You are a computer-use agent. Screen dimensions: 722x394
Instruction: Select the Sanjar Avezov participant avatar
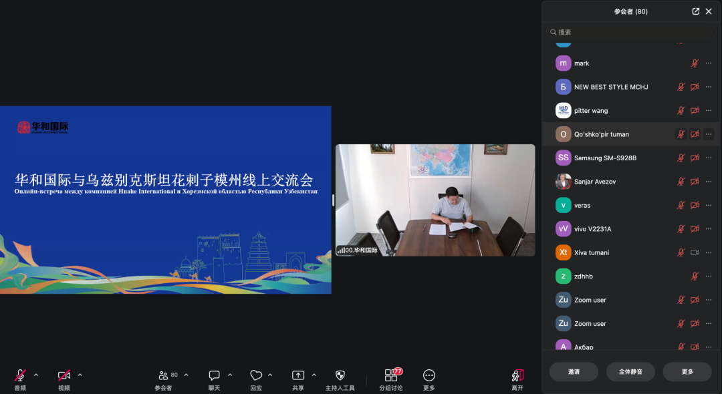coord(563,182)
